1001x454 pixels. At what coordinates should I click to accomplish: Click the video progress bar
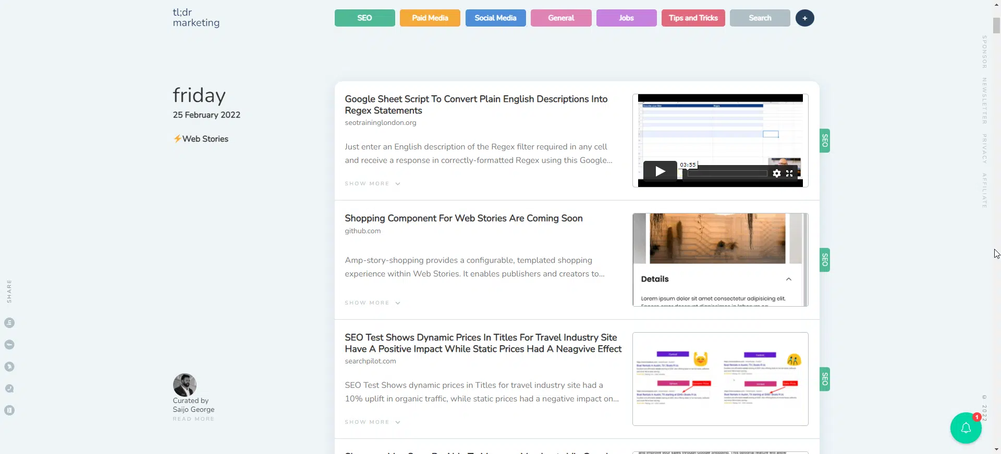(x=727, y=173)
